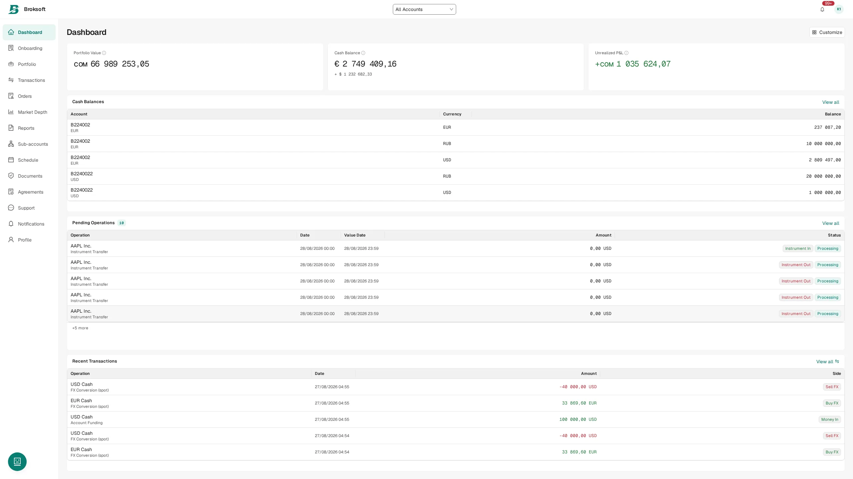Click the 10 000 000,00 RUB balance
The image size is (853, 479).
(823, 144)
